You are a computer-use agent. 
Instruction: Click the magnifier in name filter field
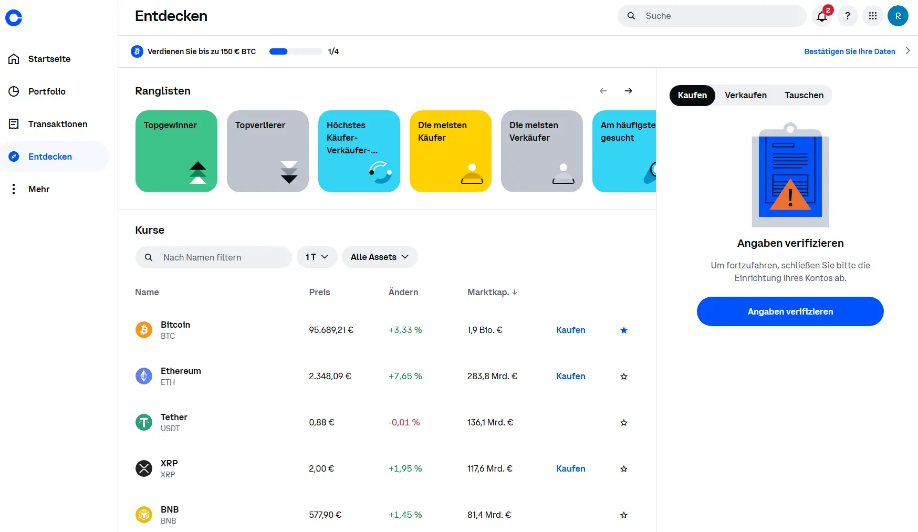pos(149,257)
